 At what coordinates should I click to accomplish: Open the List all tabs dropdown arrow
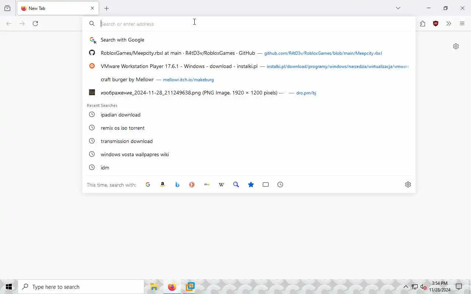398,8
